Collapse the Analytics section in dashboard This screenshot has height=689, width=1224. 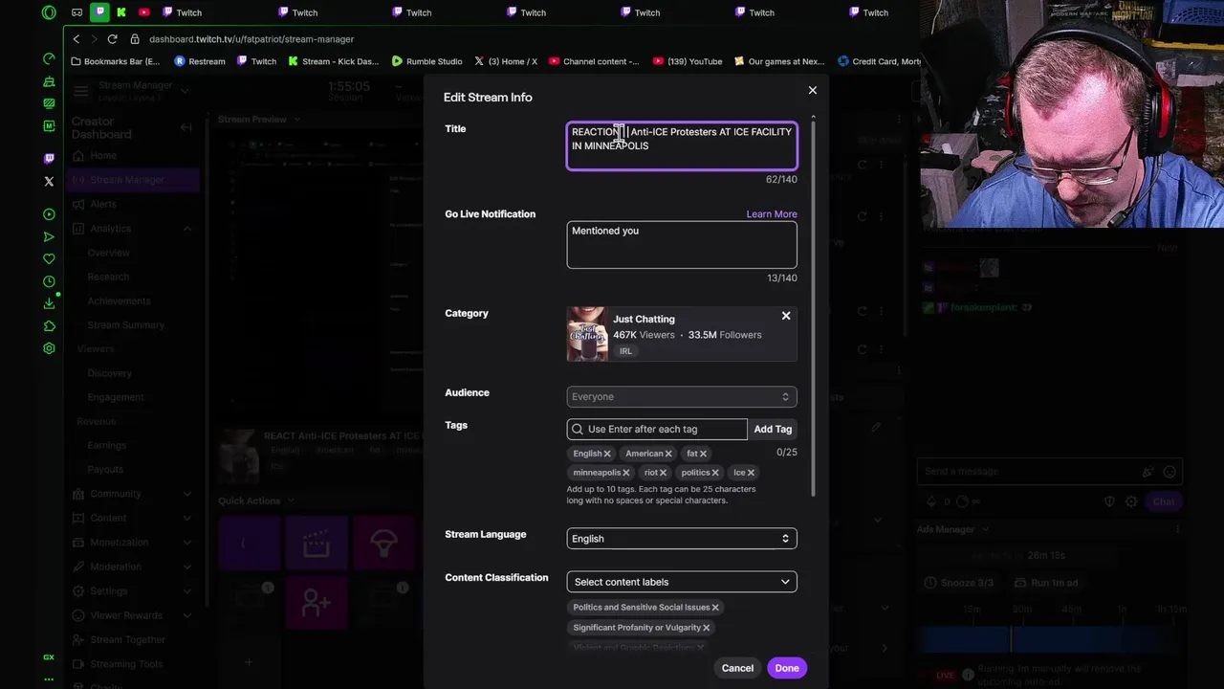pos(186,229)
